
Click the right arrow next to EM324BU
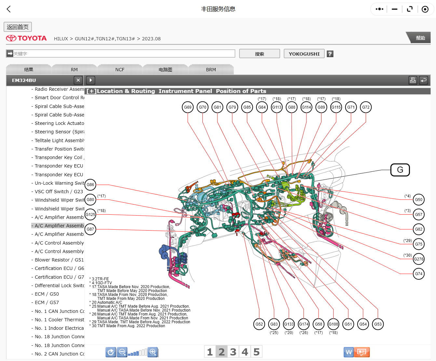(90, 80)
